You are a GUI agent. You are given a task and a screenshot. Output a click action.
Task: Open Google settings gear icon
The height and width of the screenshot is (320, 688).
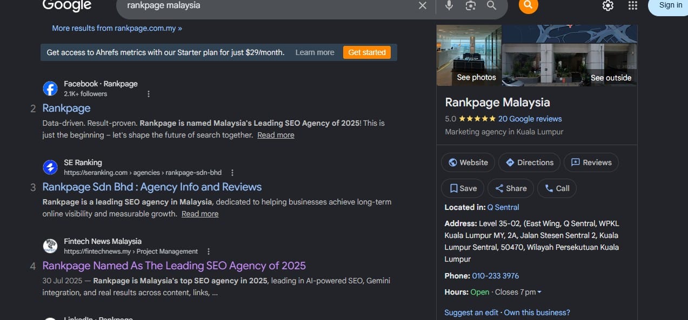(x=608, y=5)
